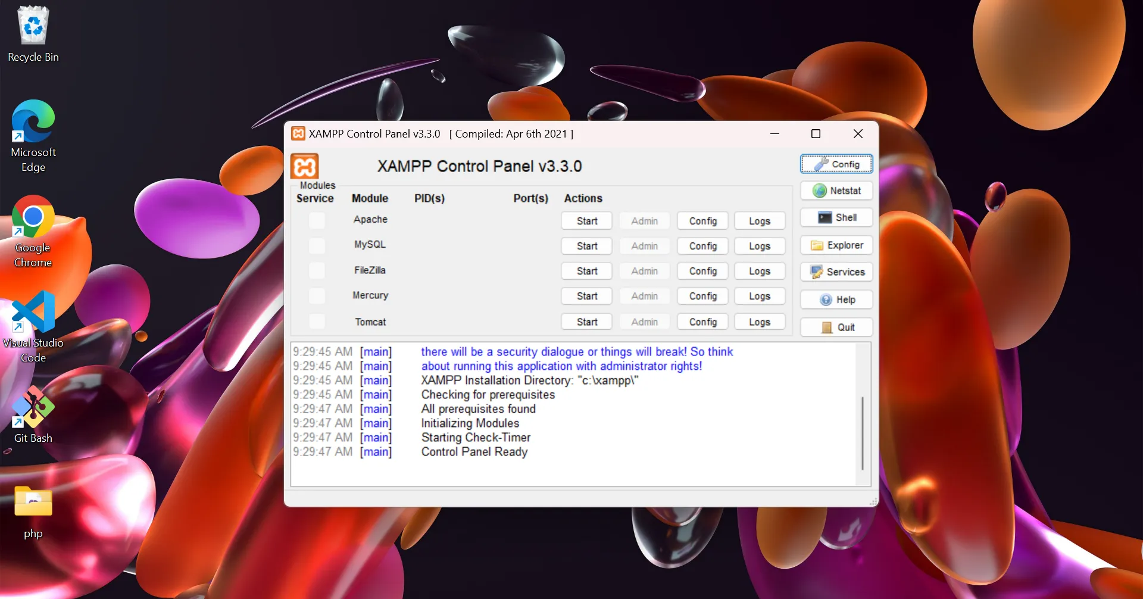Select the php folder on desktop
1143x599 pixels.
pos(33,511)
